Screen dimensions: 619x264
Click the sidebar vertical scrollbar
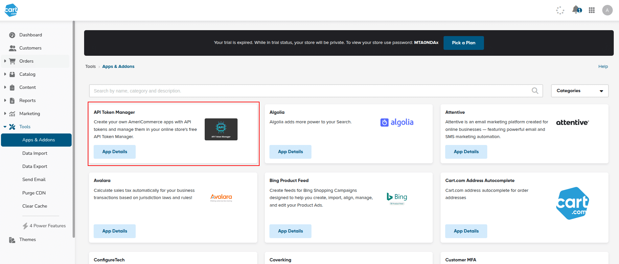click(74, 129)
